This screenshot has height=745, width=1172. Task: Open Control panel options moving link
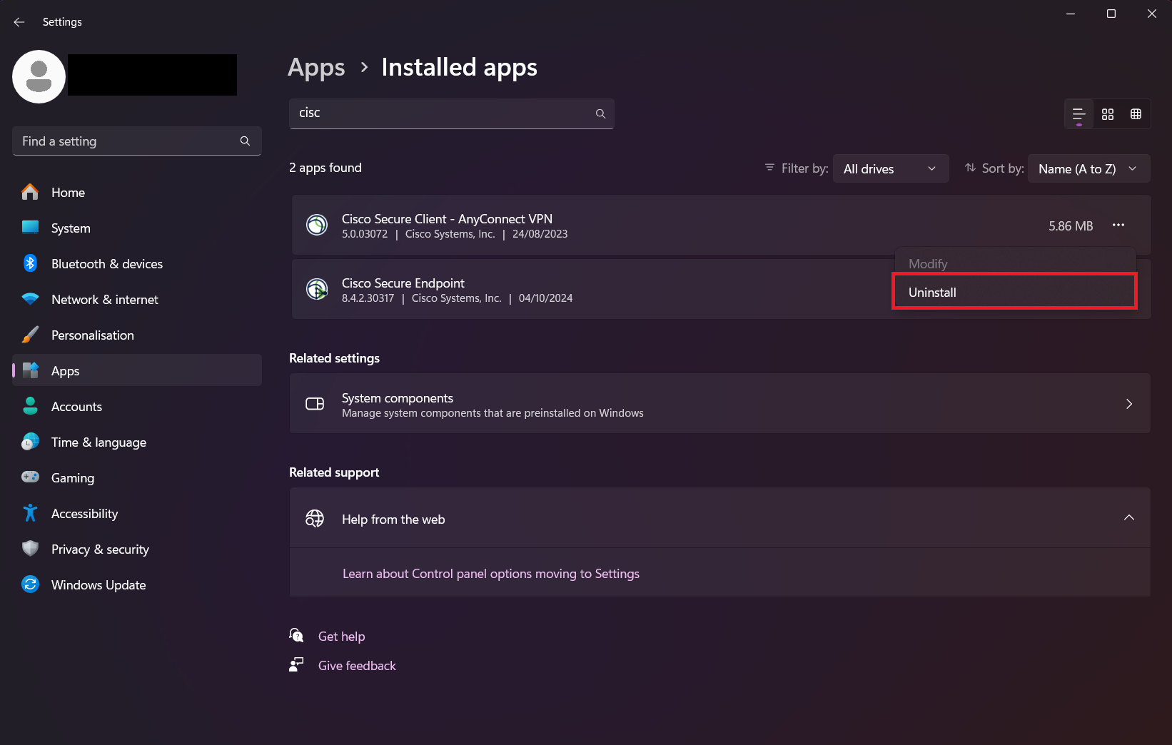pos(491,574)
